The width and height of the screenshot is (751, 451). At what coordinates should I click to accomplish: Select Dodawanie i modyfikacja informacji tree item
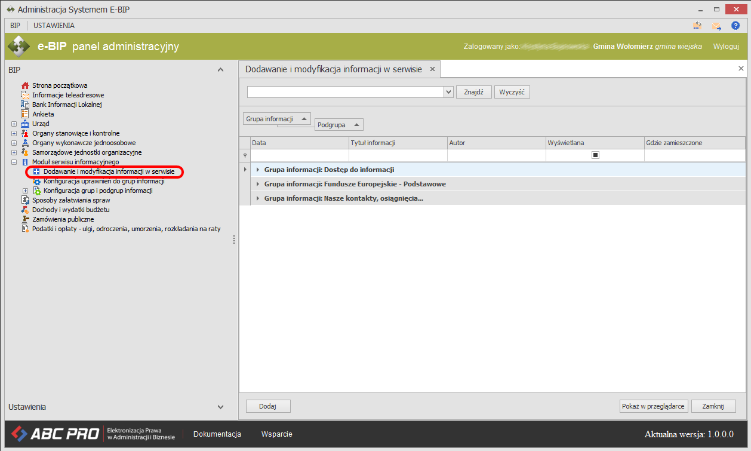(109, 171)
